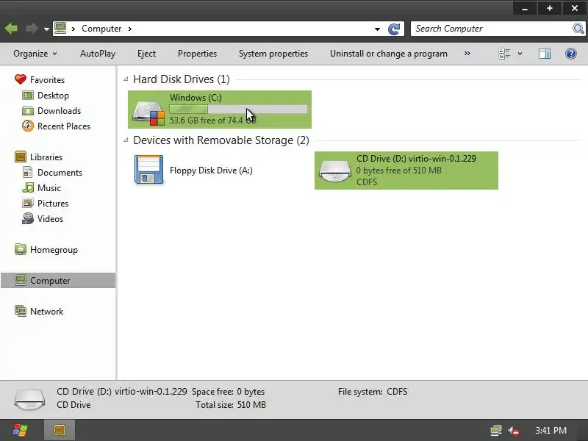Click the Videos film reel icon

pyautogui.click(x=28, y=218)
